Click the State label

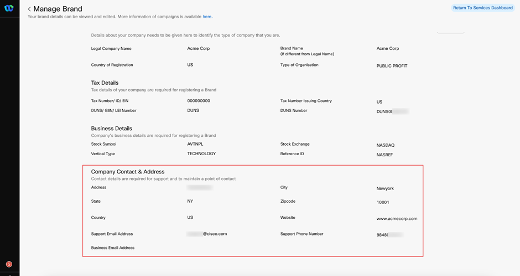tap(96, 201)
